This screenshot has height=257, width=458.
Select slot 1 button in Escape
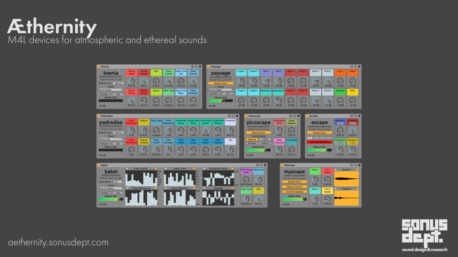(310, 138)
